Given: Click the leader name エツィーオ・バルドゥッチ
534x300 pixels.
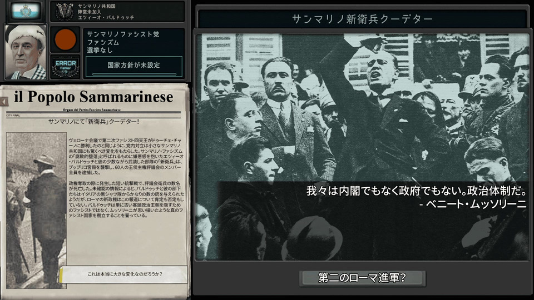Looking at the screenshot, I should [x=106, y=17].
